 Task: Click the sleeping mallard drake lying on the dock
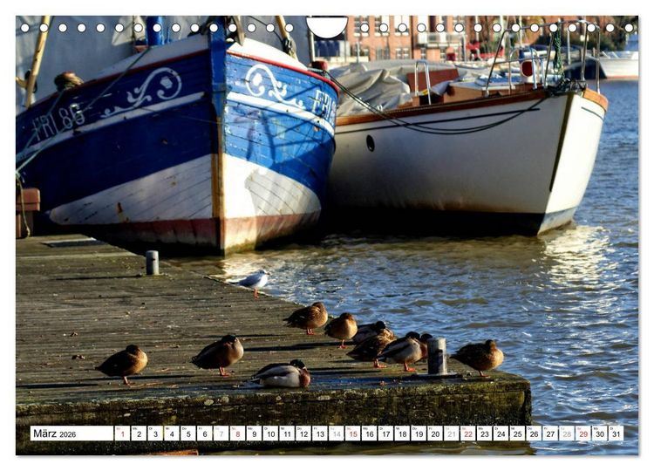pyautogui.click(x=282, y=374)
